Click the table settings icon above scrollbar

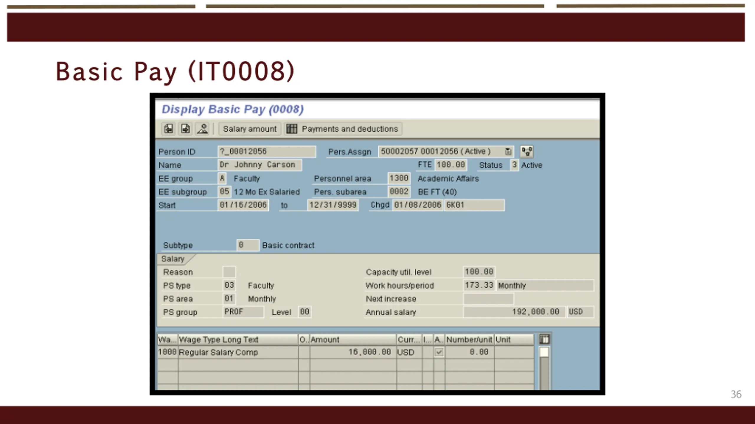(x=544, y=339)
